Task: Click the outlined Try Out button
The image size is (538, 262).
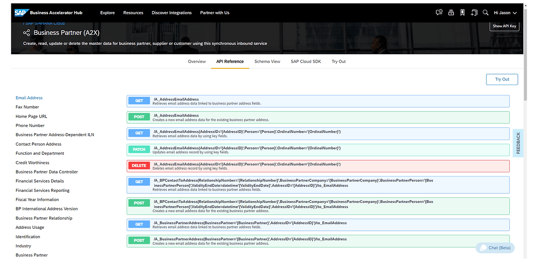Action: (x=502, y=79)
